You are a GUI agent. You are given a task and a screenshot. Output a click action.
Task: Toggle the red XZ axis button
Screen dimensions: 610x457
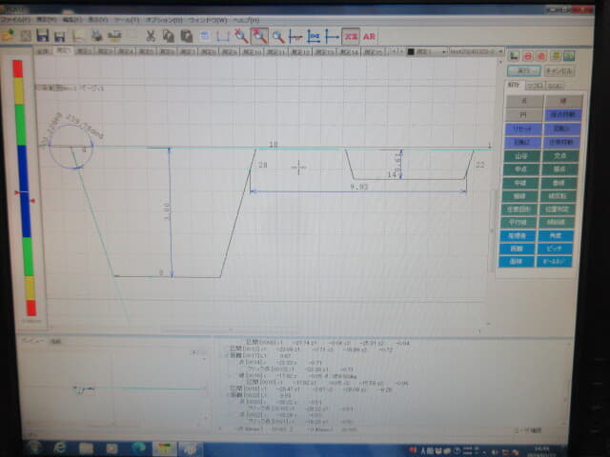pyautogui.click(x=351, y=36)
